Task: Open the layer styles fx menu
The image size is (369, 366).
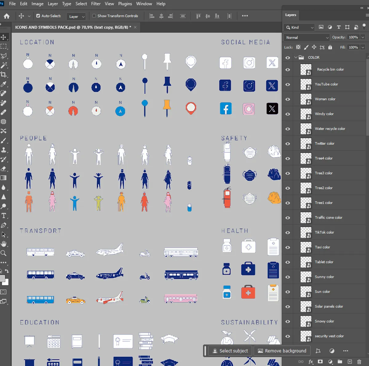Action: (311, 362)
